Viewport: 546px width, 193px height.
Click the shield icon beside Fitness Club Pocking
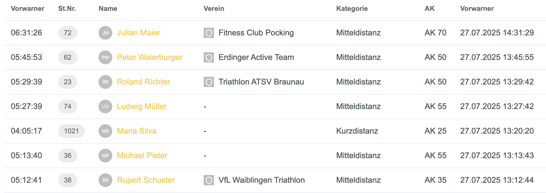pyautogui.click(x=209, y=33)
